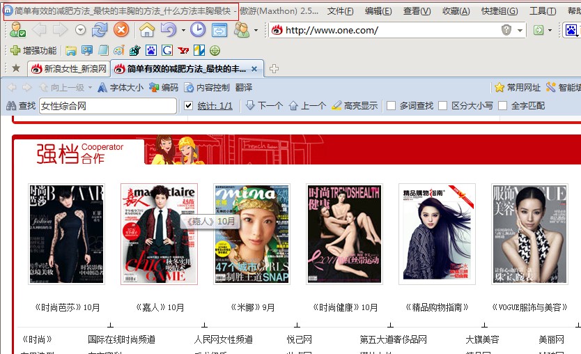
Task: Switch to the 新浪女性_新浪网 tab
Action: point(69,68)
